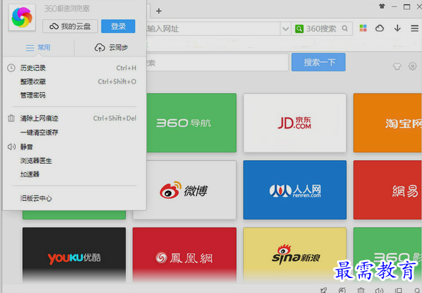Click the magnifier icon in 360搜索 box

(345, 28)
